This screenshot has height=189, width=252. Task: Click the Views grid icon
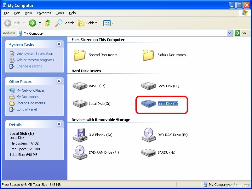click(107, 23)
